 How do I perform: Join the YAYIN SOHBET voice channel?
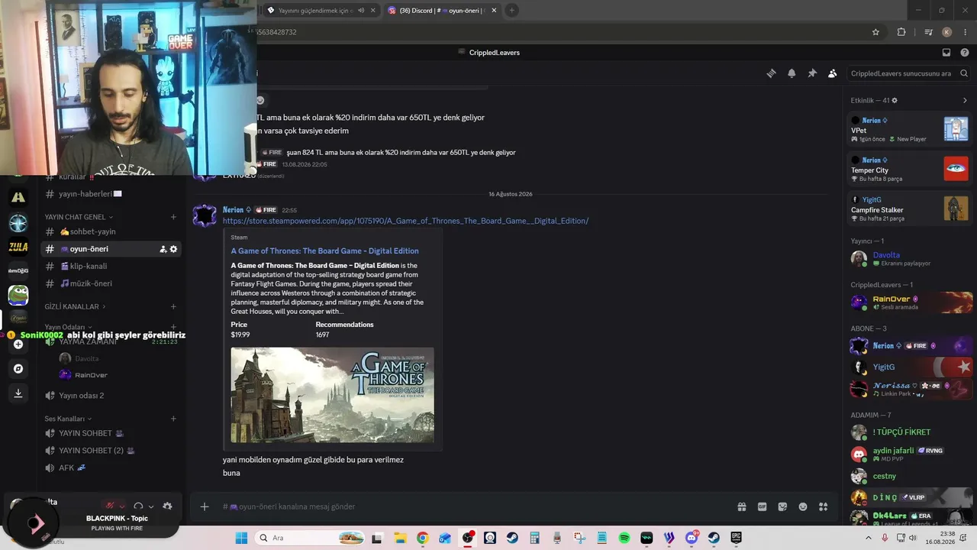(x=111, y=433)
